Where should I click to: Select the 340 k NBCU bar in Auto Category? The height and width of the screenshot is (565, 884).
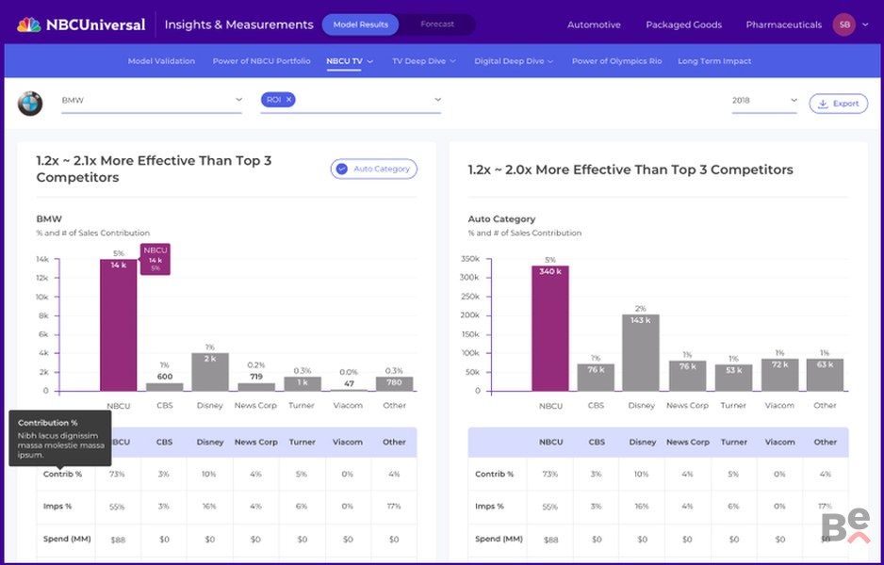click(550, 329)
